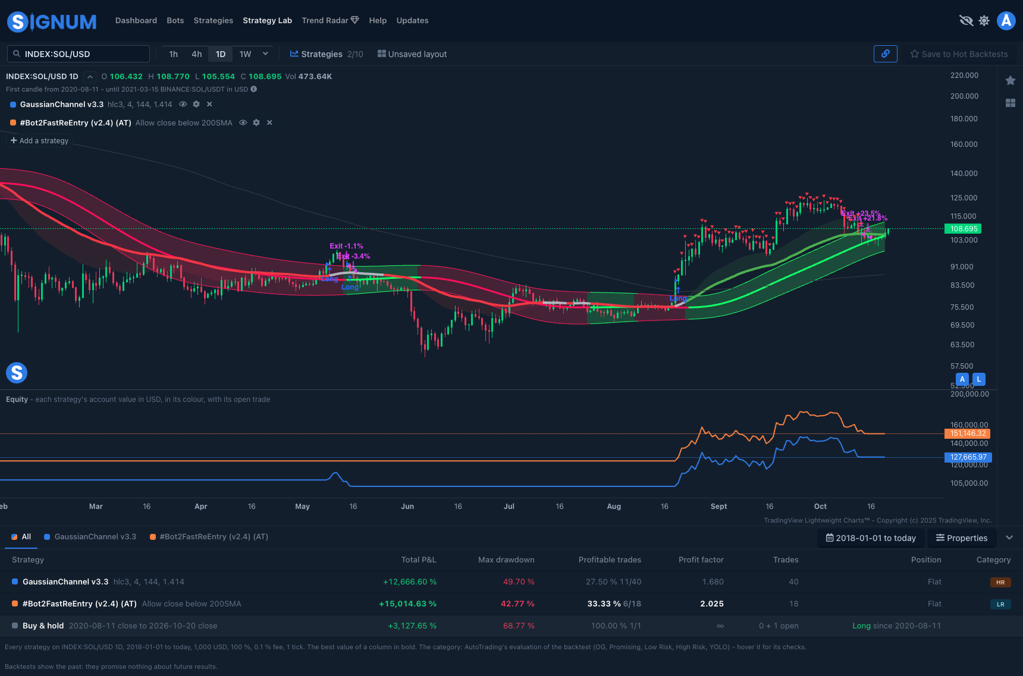
Task: Remove GaussianChannel v3.3 strategy from chart
Action: (209, 104)
